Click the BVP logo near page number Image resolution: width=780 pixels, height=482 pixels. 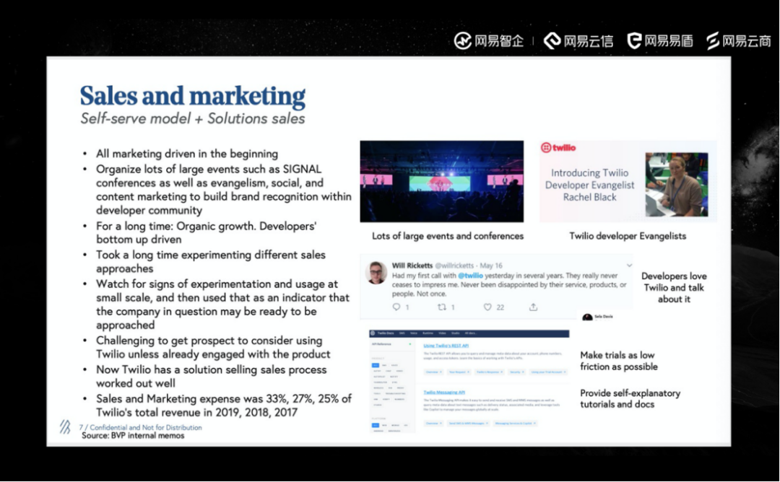pos(65,427)
